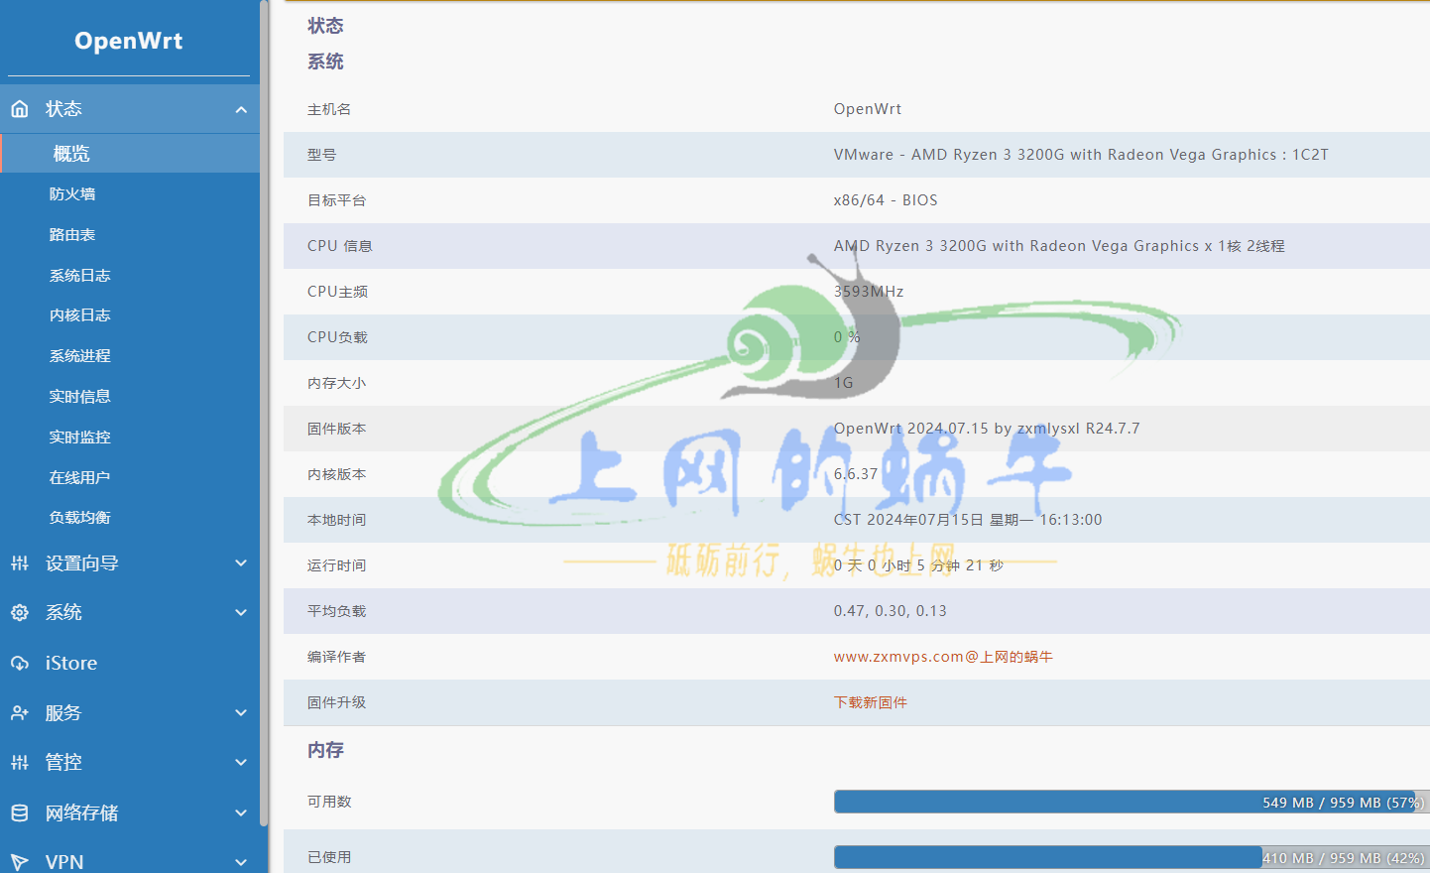Click the CPU负载 row label
This screenshot has width=1430, height=873.
(337, 337)
